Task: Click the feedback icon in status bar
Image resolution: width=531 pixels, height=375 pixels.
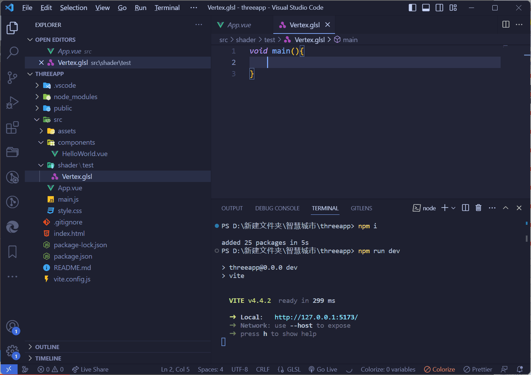Action: pos(504,369)
